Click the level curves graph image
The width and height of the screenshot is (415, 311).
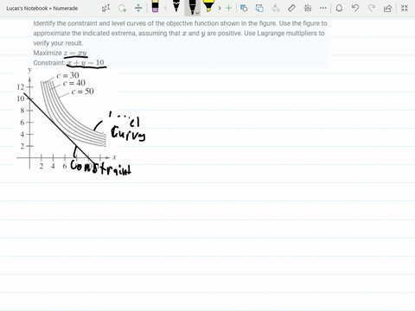coord(67,118)
